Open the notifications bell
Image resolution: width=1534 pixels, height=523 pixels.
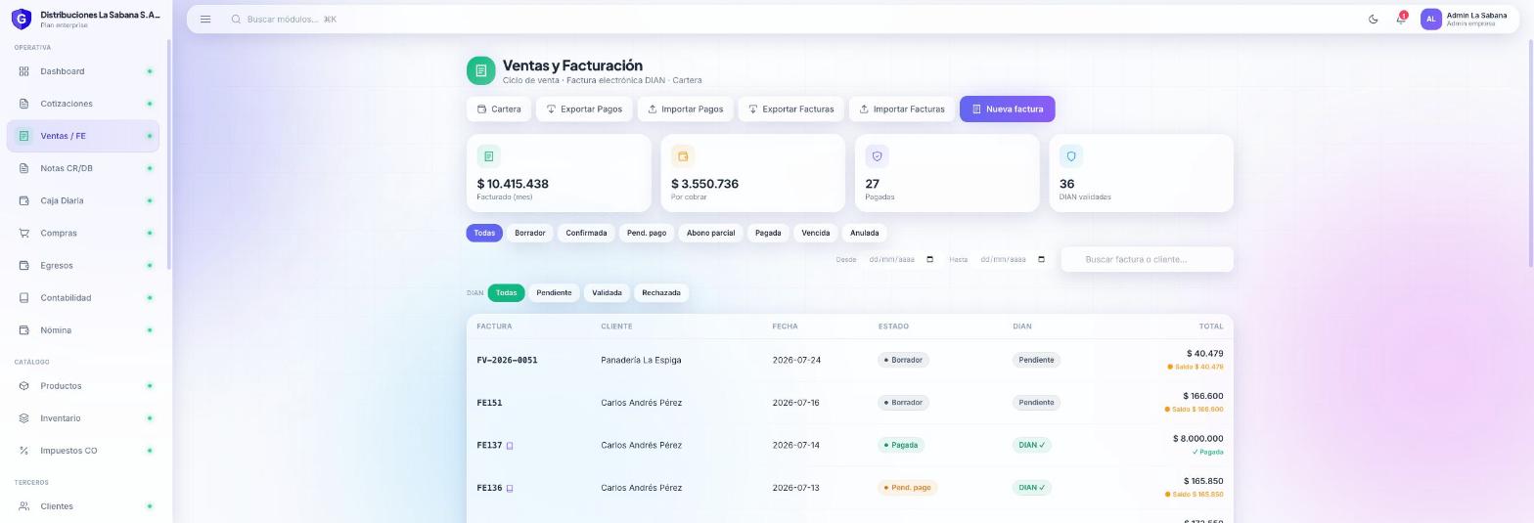[1401, 20]
